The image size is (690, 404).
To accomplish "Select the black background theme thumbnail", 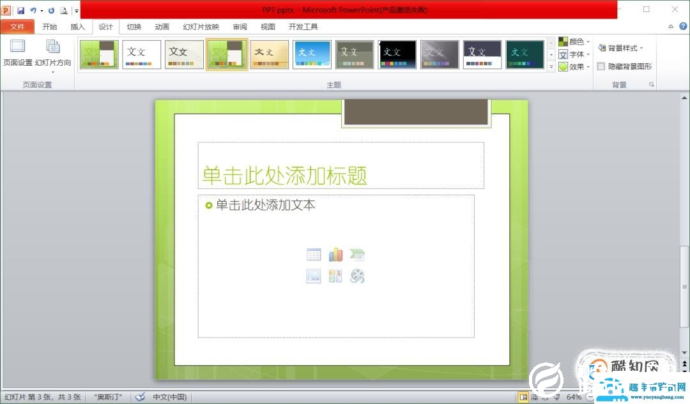I will point(397,54).
